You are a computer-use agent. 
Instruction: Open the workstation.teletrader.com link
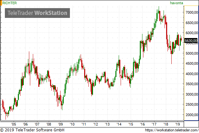coord(172,130)
